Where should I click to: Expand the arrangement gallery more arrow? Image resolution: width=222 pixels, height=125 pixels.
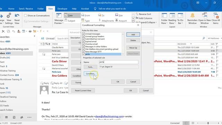tap(133, 22)
